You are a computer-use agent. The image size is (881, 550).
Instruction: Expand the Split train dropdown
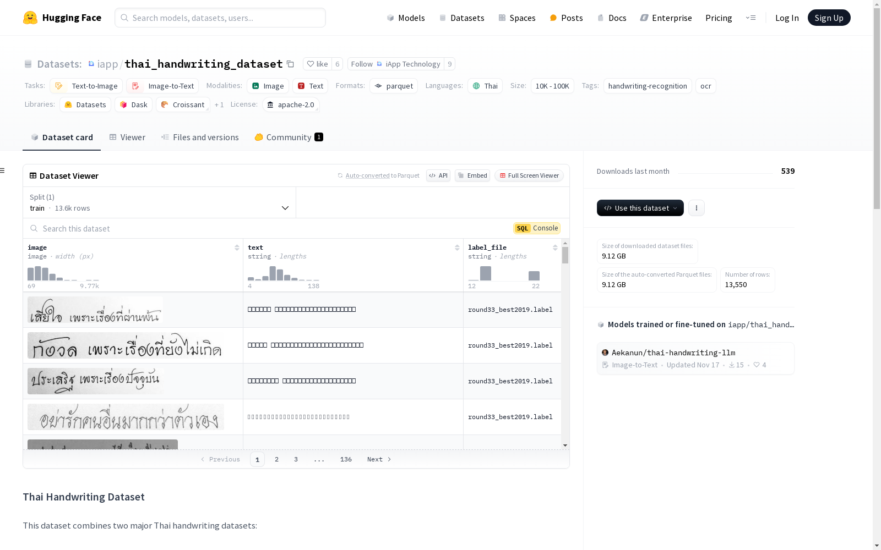click(160, 202)
